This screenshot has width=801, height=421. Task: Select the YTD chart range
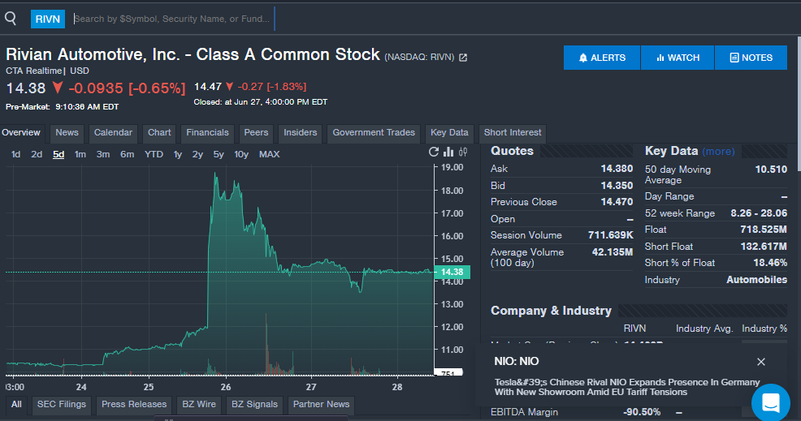tap(154, 154)
